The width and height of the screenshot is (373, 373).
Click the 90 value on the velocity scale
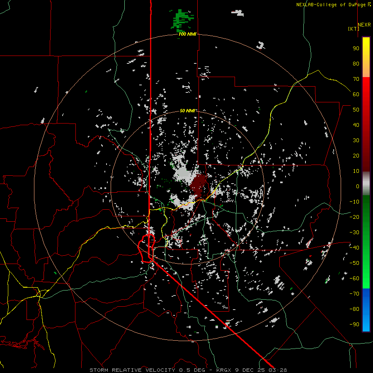356,48
